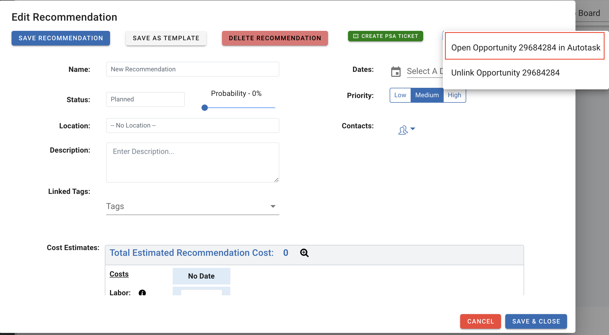Set priority to Medium
Viewport: 609px width, 335px height.
427,95
